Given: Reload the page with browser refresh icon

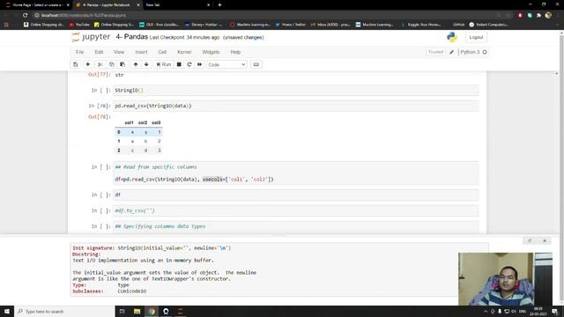Looking at the screenshot, I should point(25,15).
